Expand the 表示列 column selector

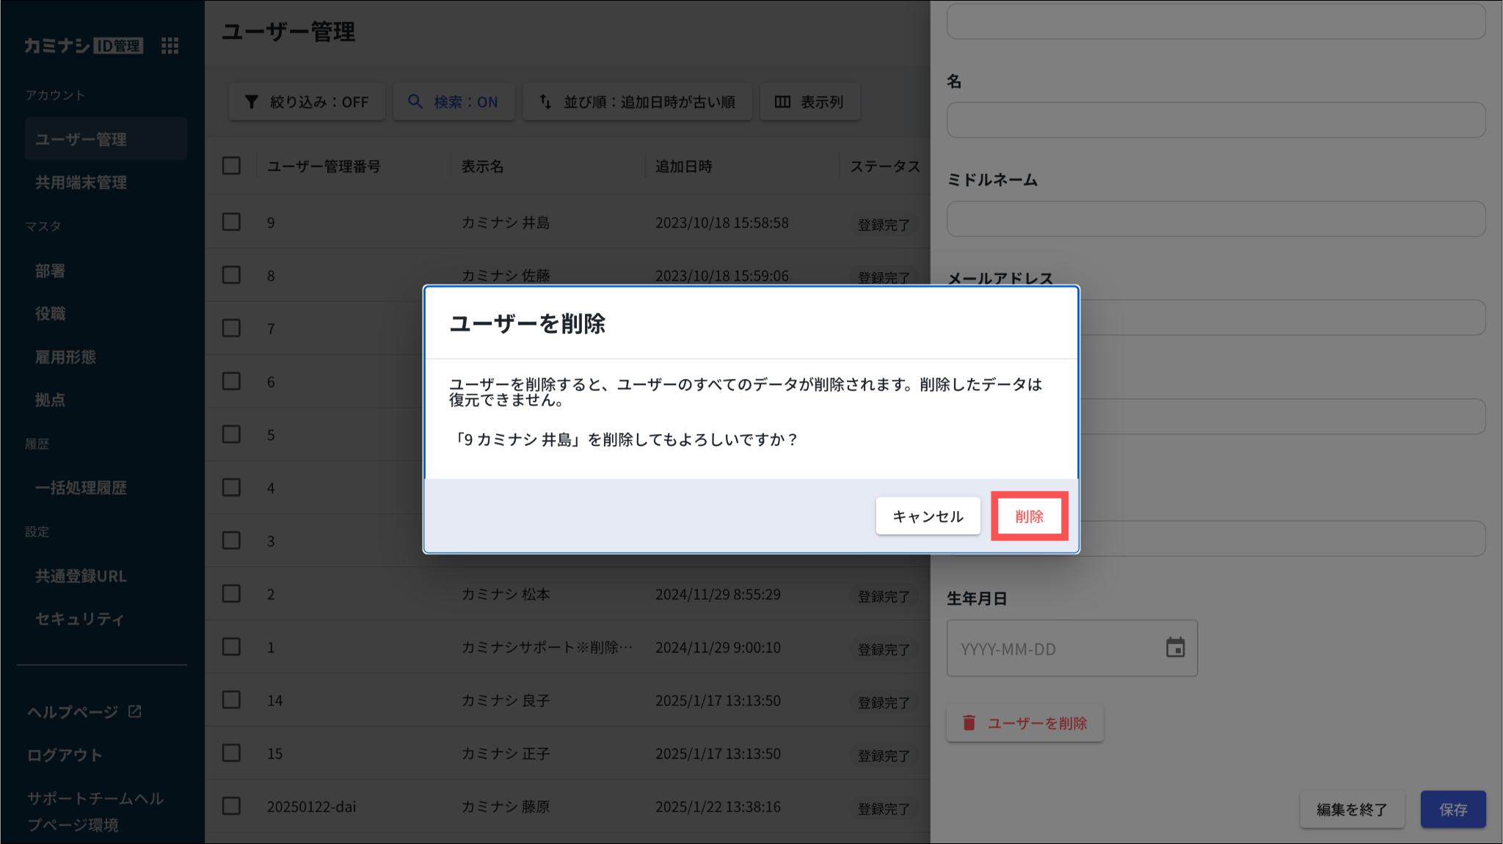[x=809, y=102]
